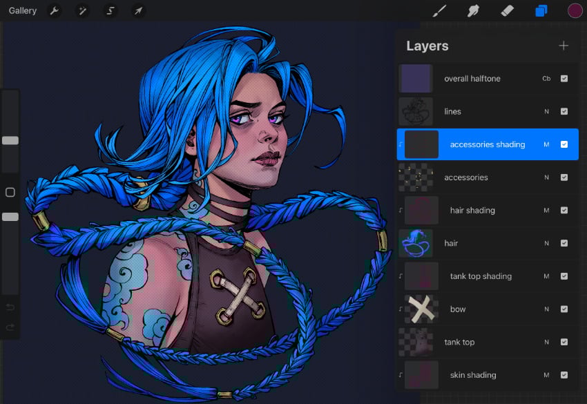Screen dimensions: 587x404
Task: Select the 'accessories shading' layer name
Action: point(488,144)
